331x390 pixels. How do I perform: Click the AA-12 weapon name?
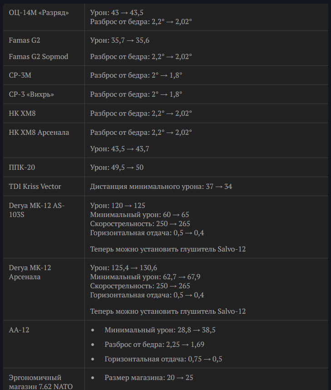pyautogui.click(x=19, y=330)
